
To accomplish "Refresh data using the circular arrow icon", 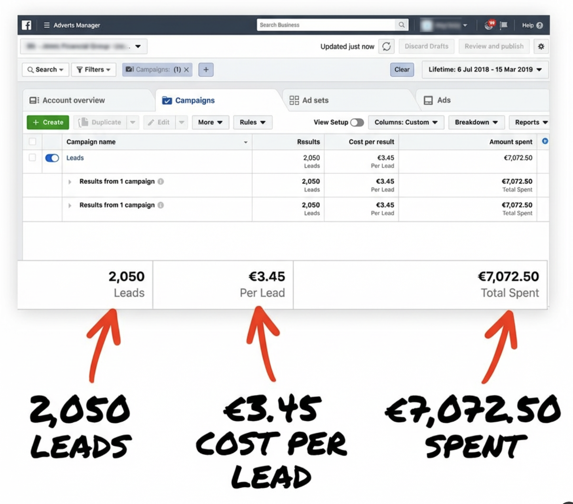I will point(387,46).
